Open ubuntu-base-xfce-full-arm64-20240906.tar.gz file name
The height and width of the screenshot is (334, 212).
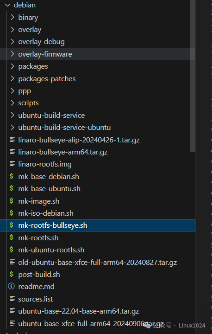tap(91, 324)
